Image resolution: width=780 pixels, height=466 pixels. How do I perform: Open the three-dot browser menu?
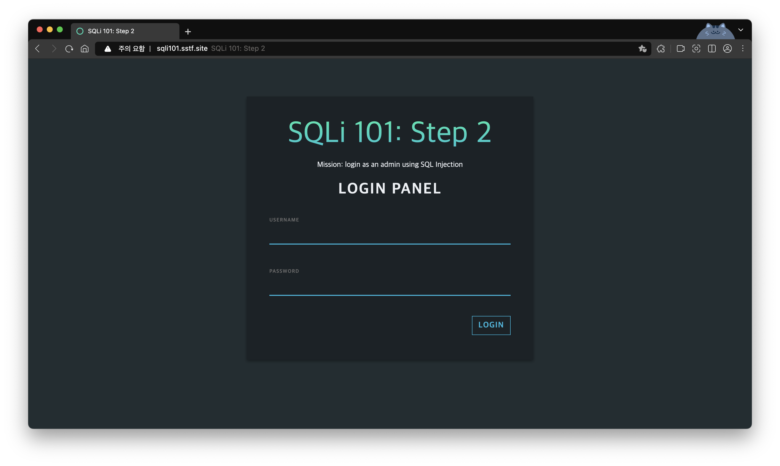tap(743, 48)
